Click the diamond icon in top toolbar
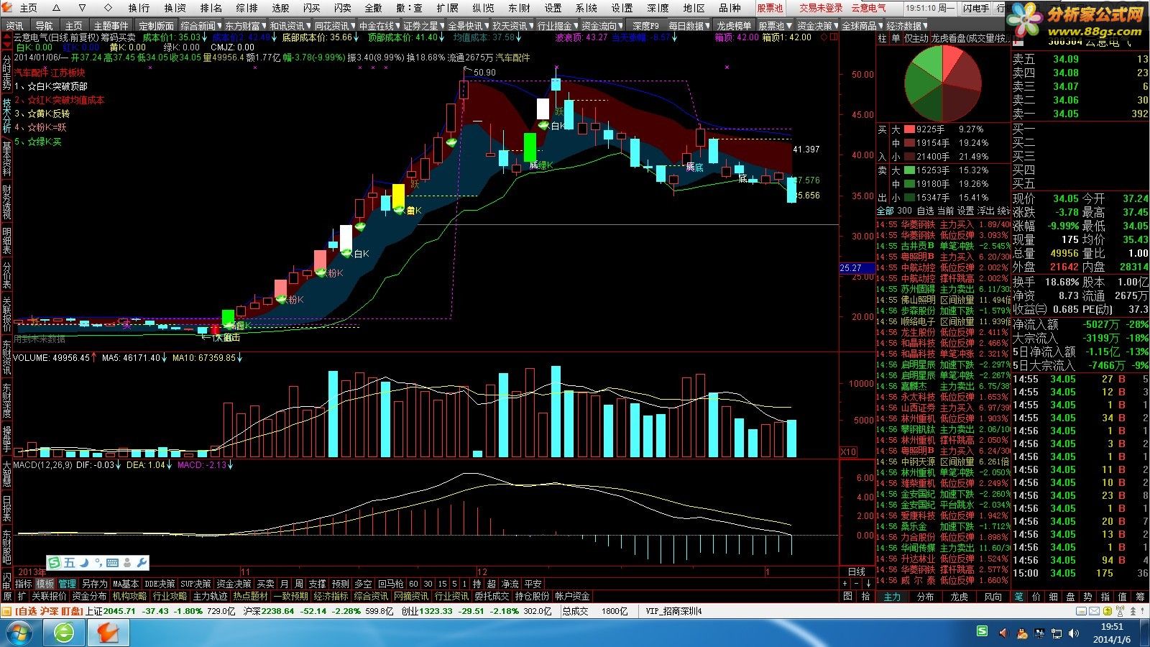The image size is (1150, 647). [x=108, y=8]
